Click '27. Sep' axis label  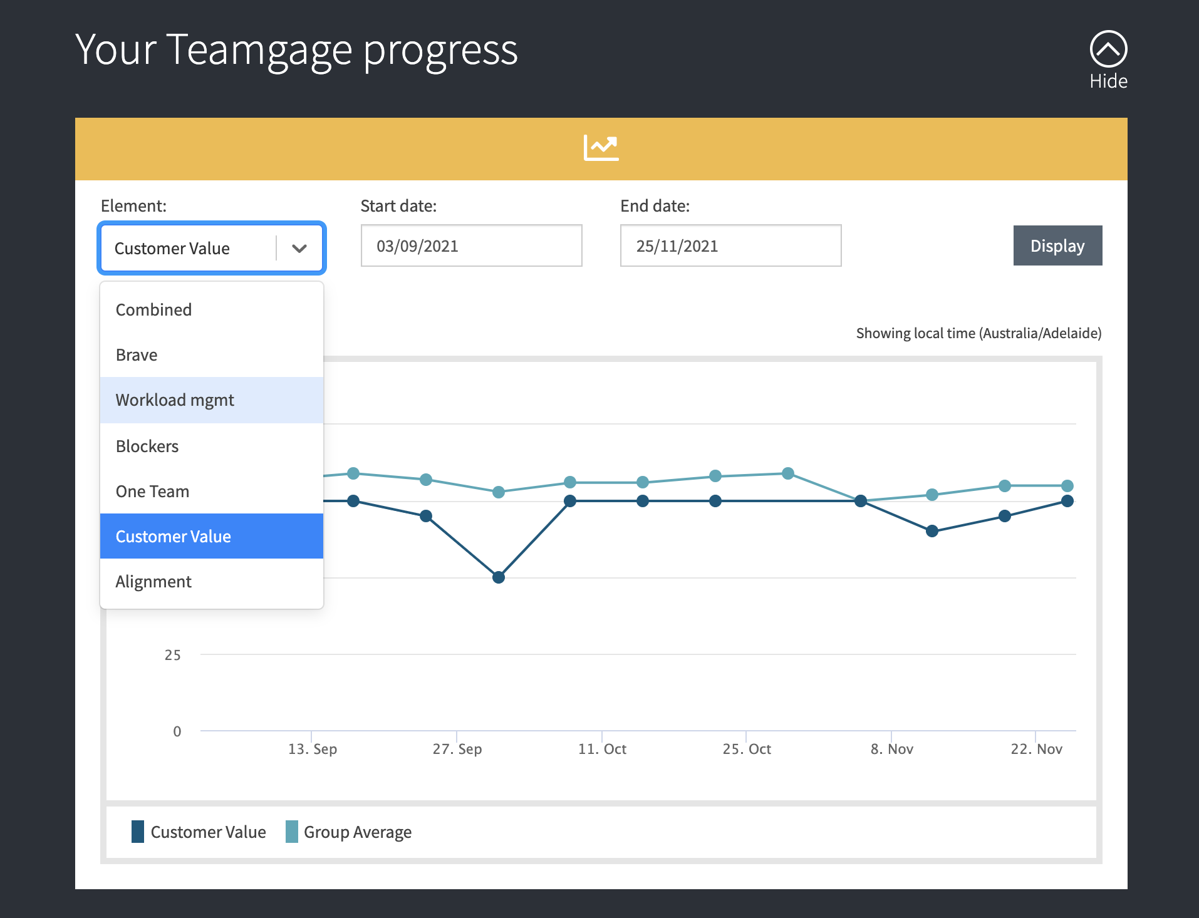click(x=457, y=749)
